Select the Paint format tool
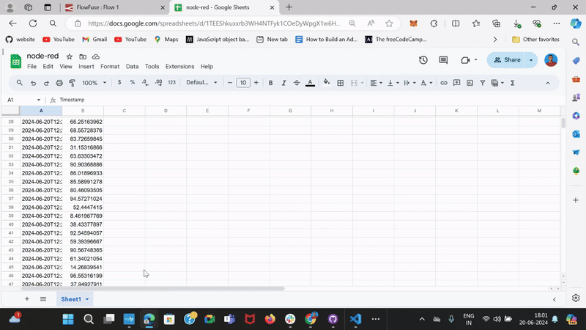 click(x=73, y=83)
